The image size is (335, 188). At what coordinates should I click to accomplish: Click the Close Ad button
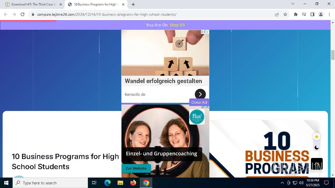click(x=199, y=102)
